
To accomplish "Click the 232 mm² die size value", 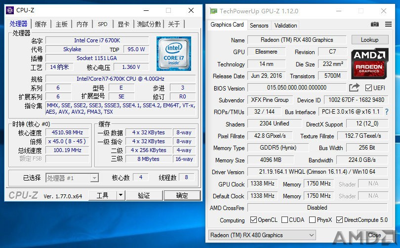I will [x=333, y=64].
